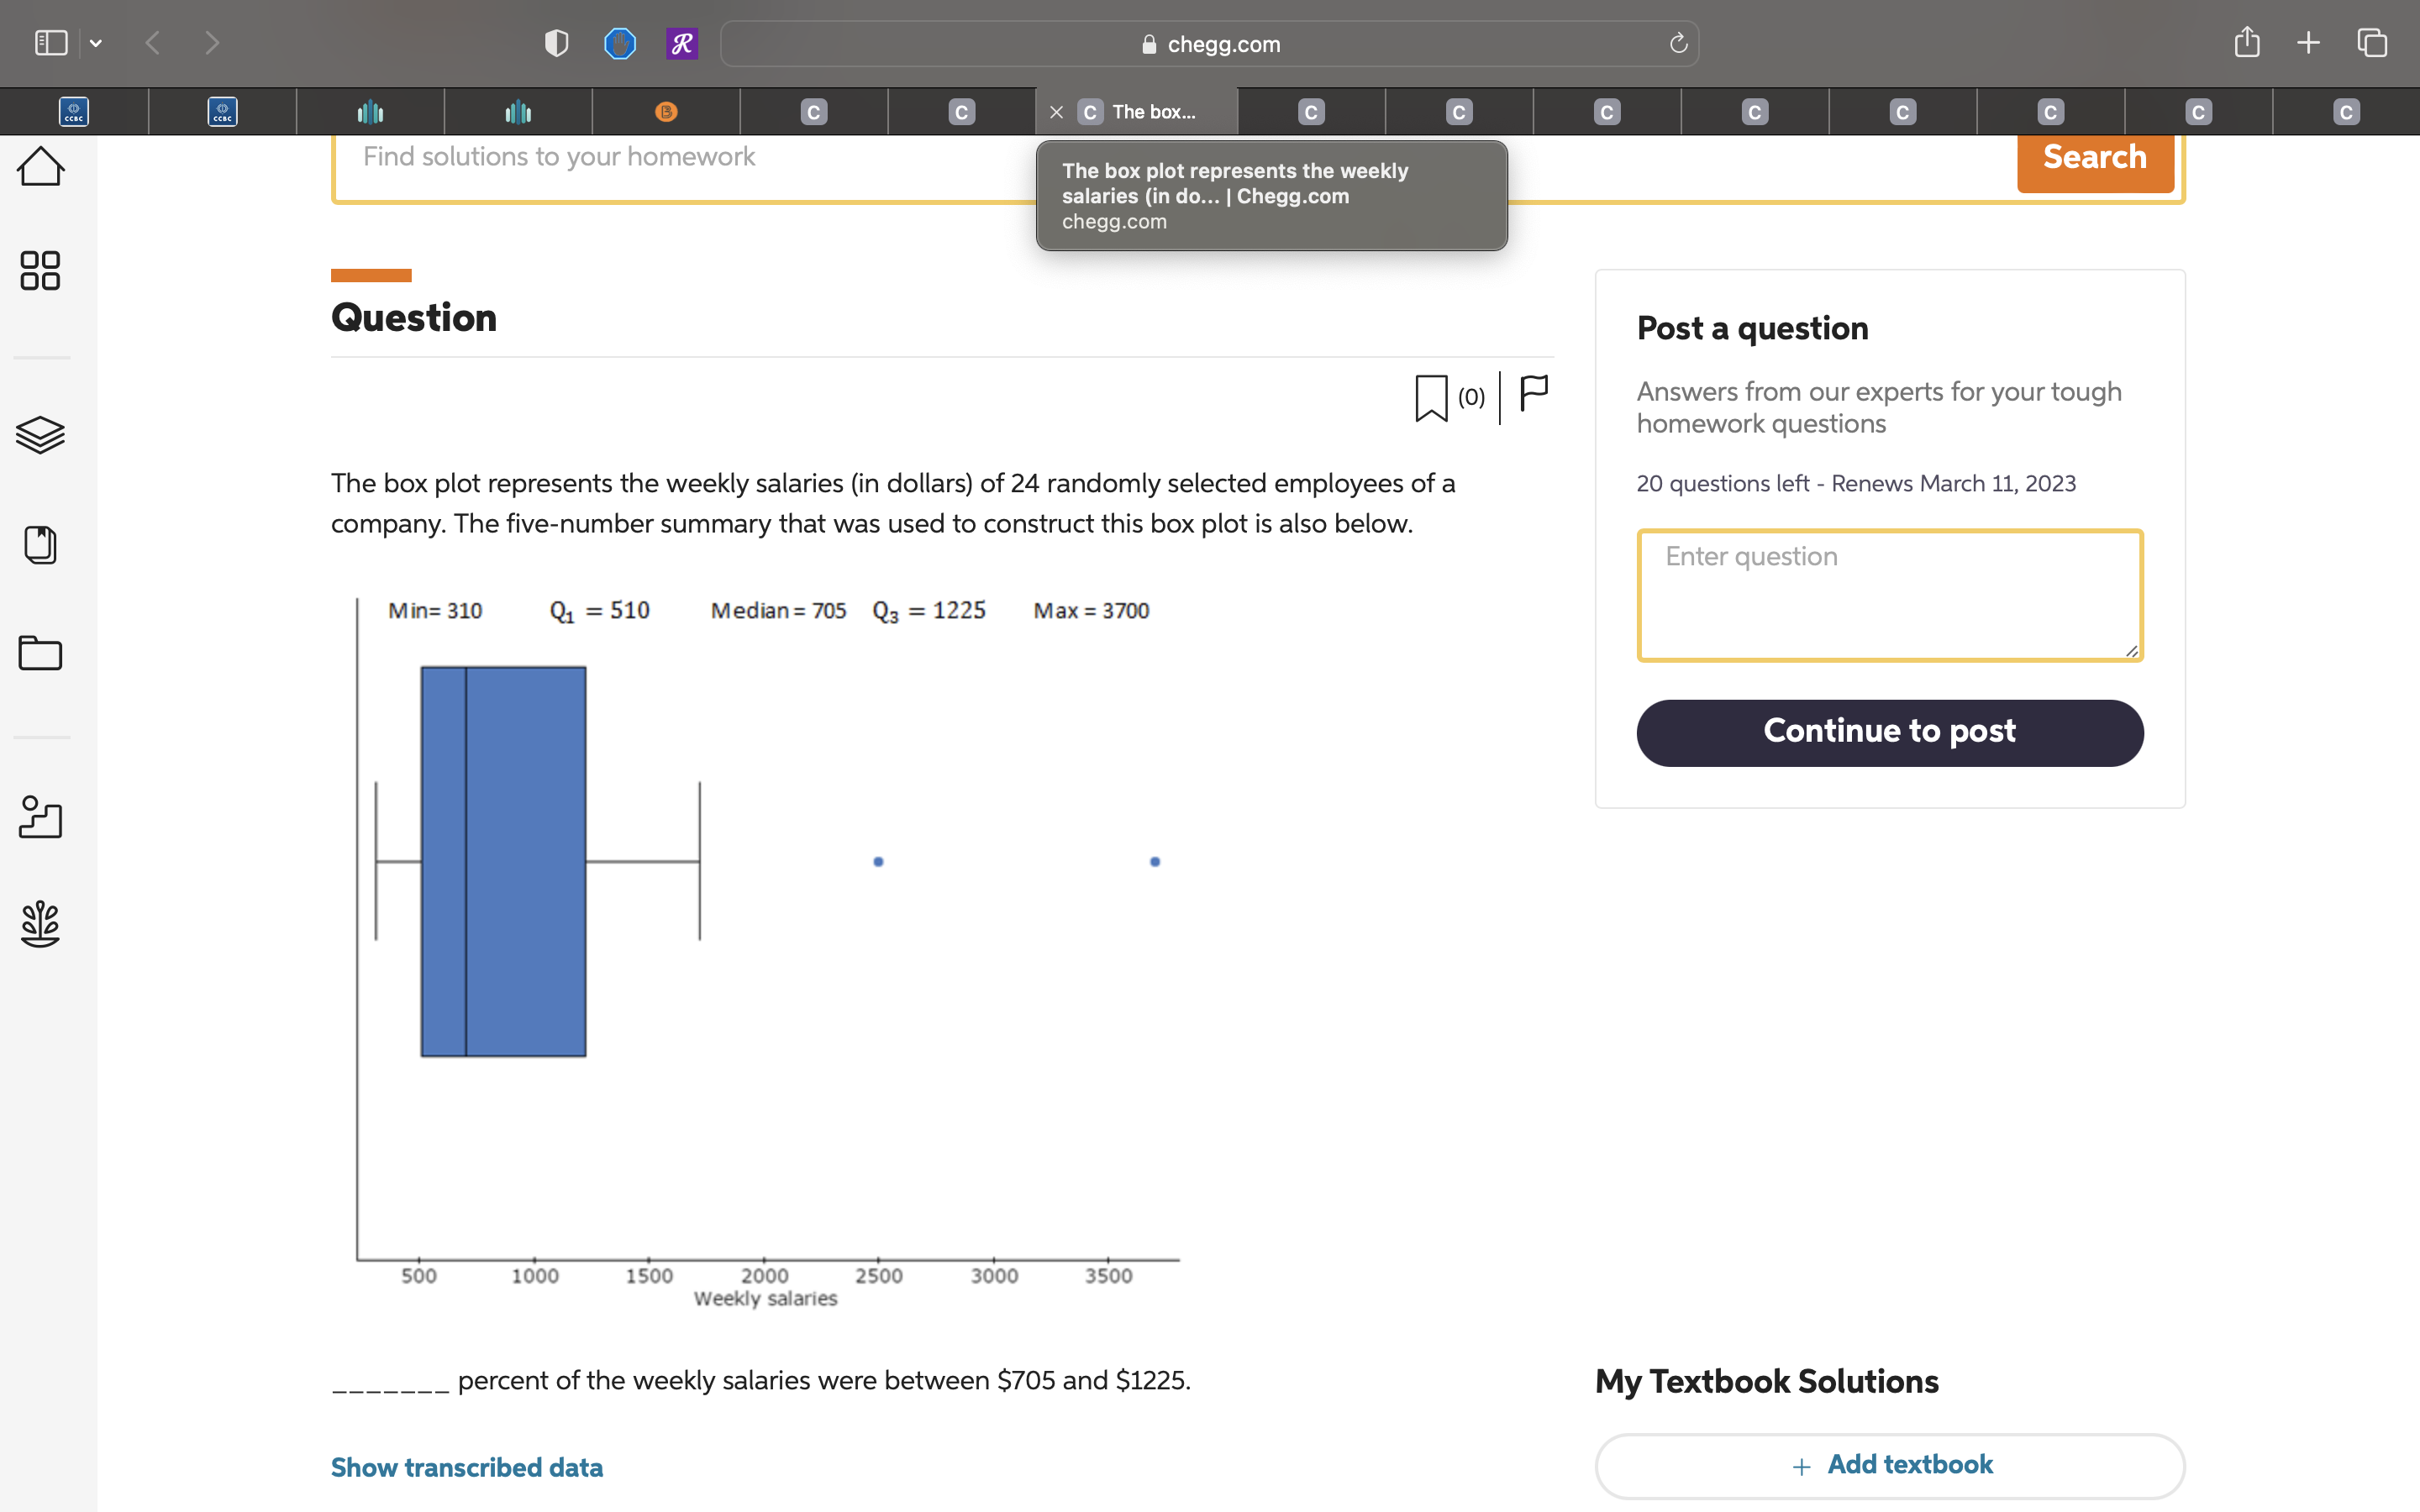Screen dimensions: 2420x1512
Task: Open the Safari share icon
Action: [2246, 43]
